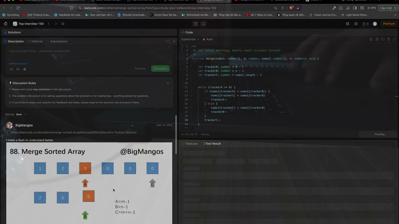Image resolution: width=399 pixels, height=224 pixels.
Task: Start the alarm clock timer
Action: [x=195, y=24]
